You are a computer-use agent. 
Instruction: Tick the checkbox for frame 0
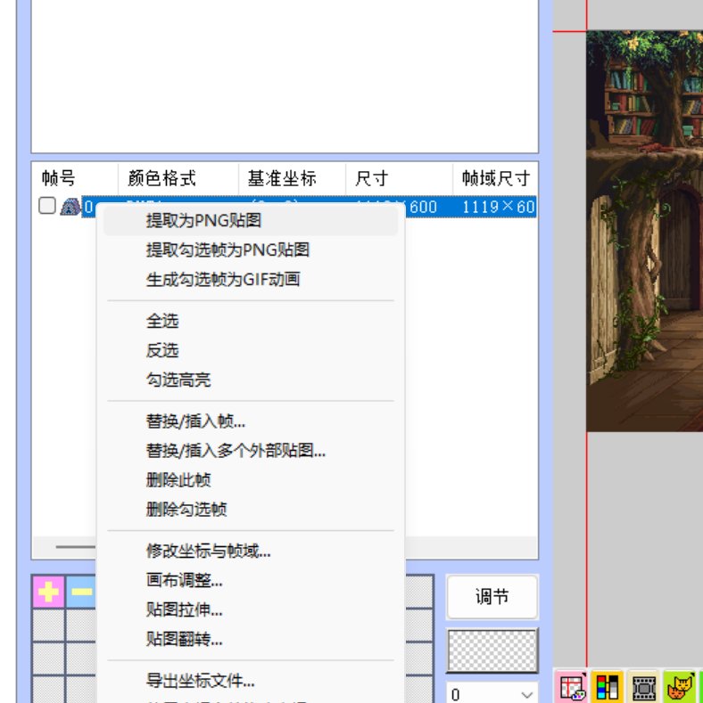coord(46,207)
